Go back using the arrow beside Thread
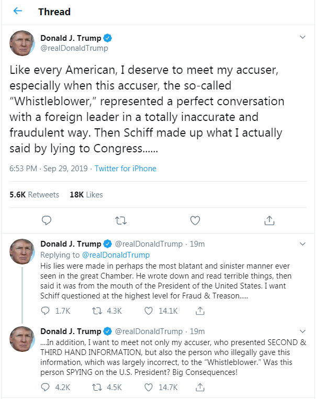 (18, 11)
